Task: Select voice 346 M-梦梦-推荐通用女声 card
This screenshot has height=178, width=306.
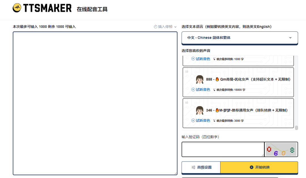Action: [x=238, y=113]
